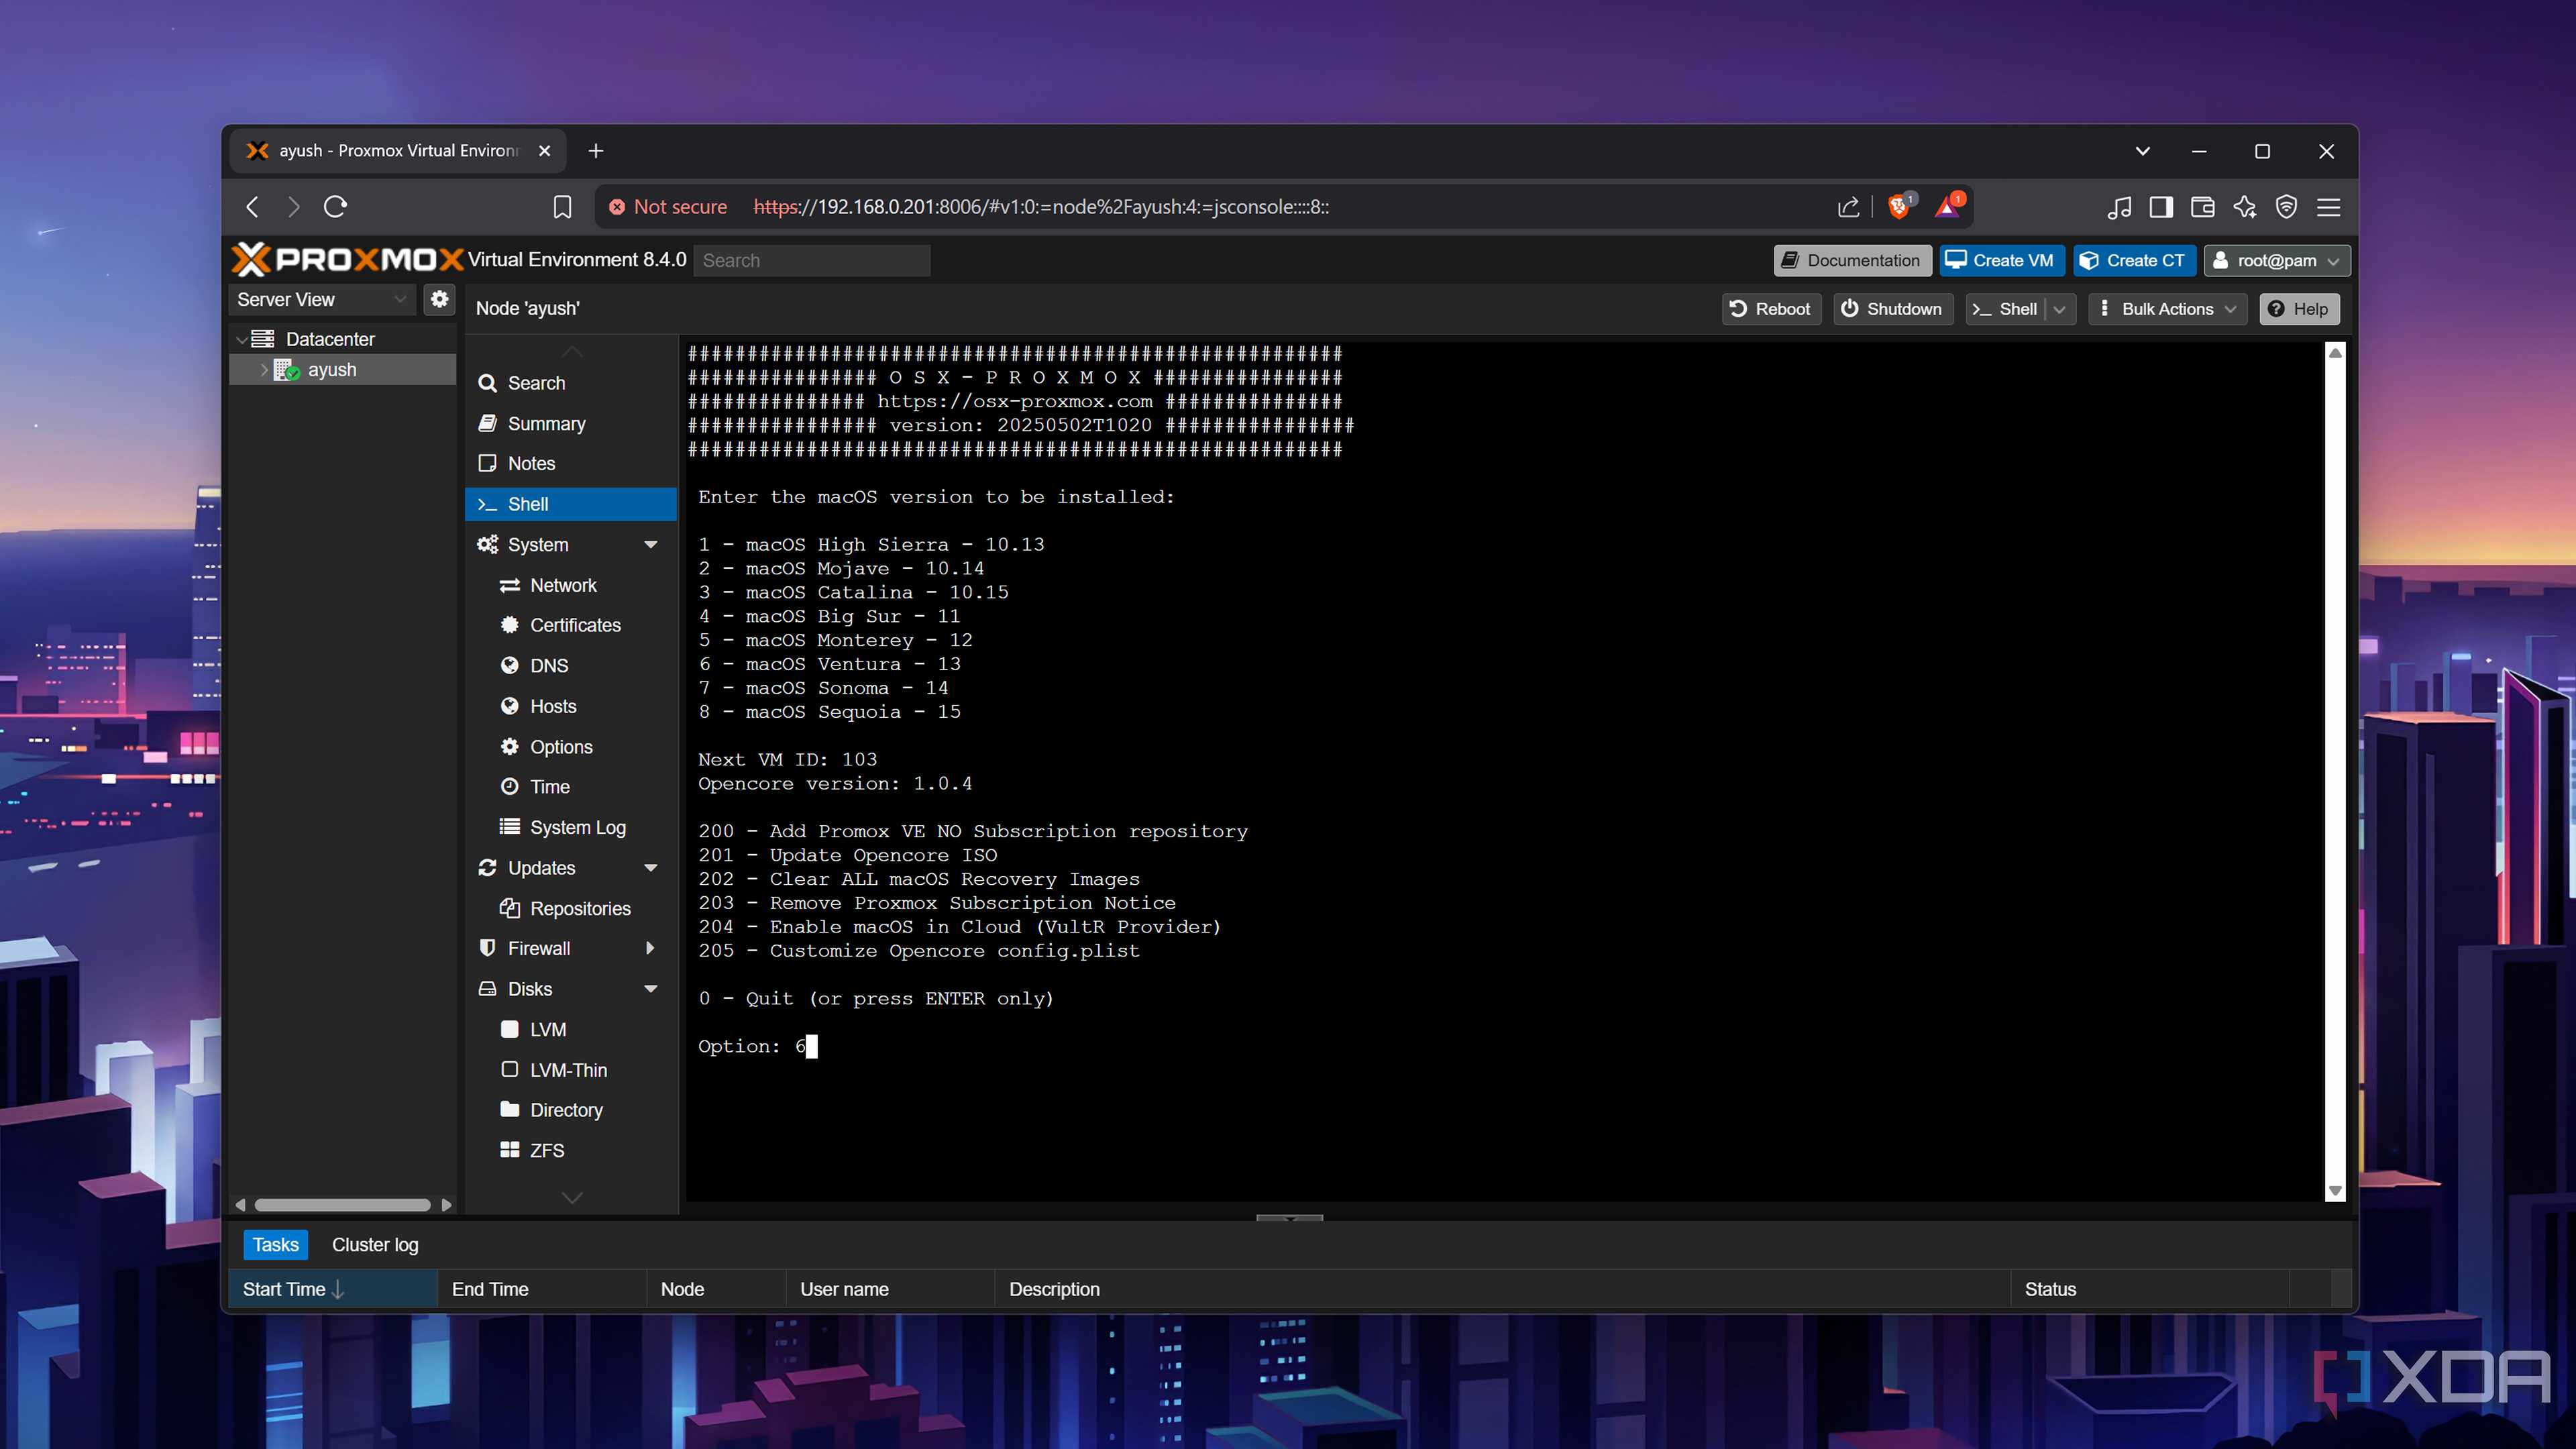Collapse the Updates menu section
2576x1449 pixels.
pos(651,868)
